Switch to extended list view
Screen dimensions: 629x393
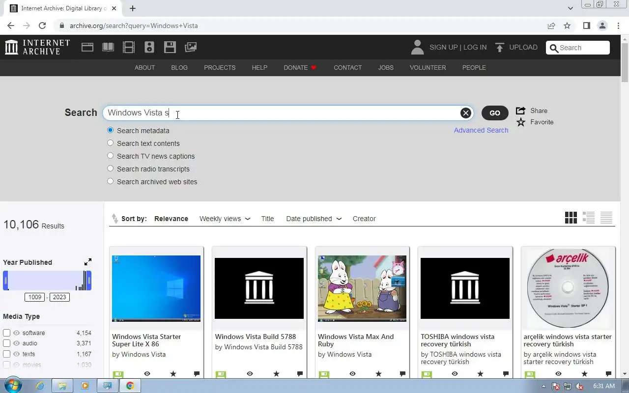click(x=589, y=218)
